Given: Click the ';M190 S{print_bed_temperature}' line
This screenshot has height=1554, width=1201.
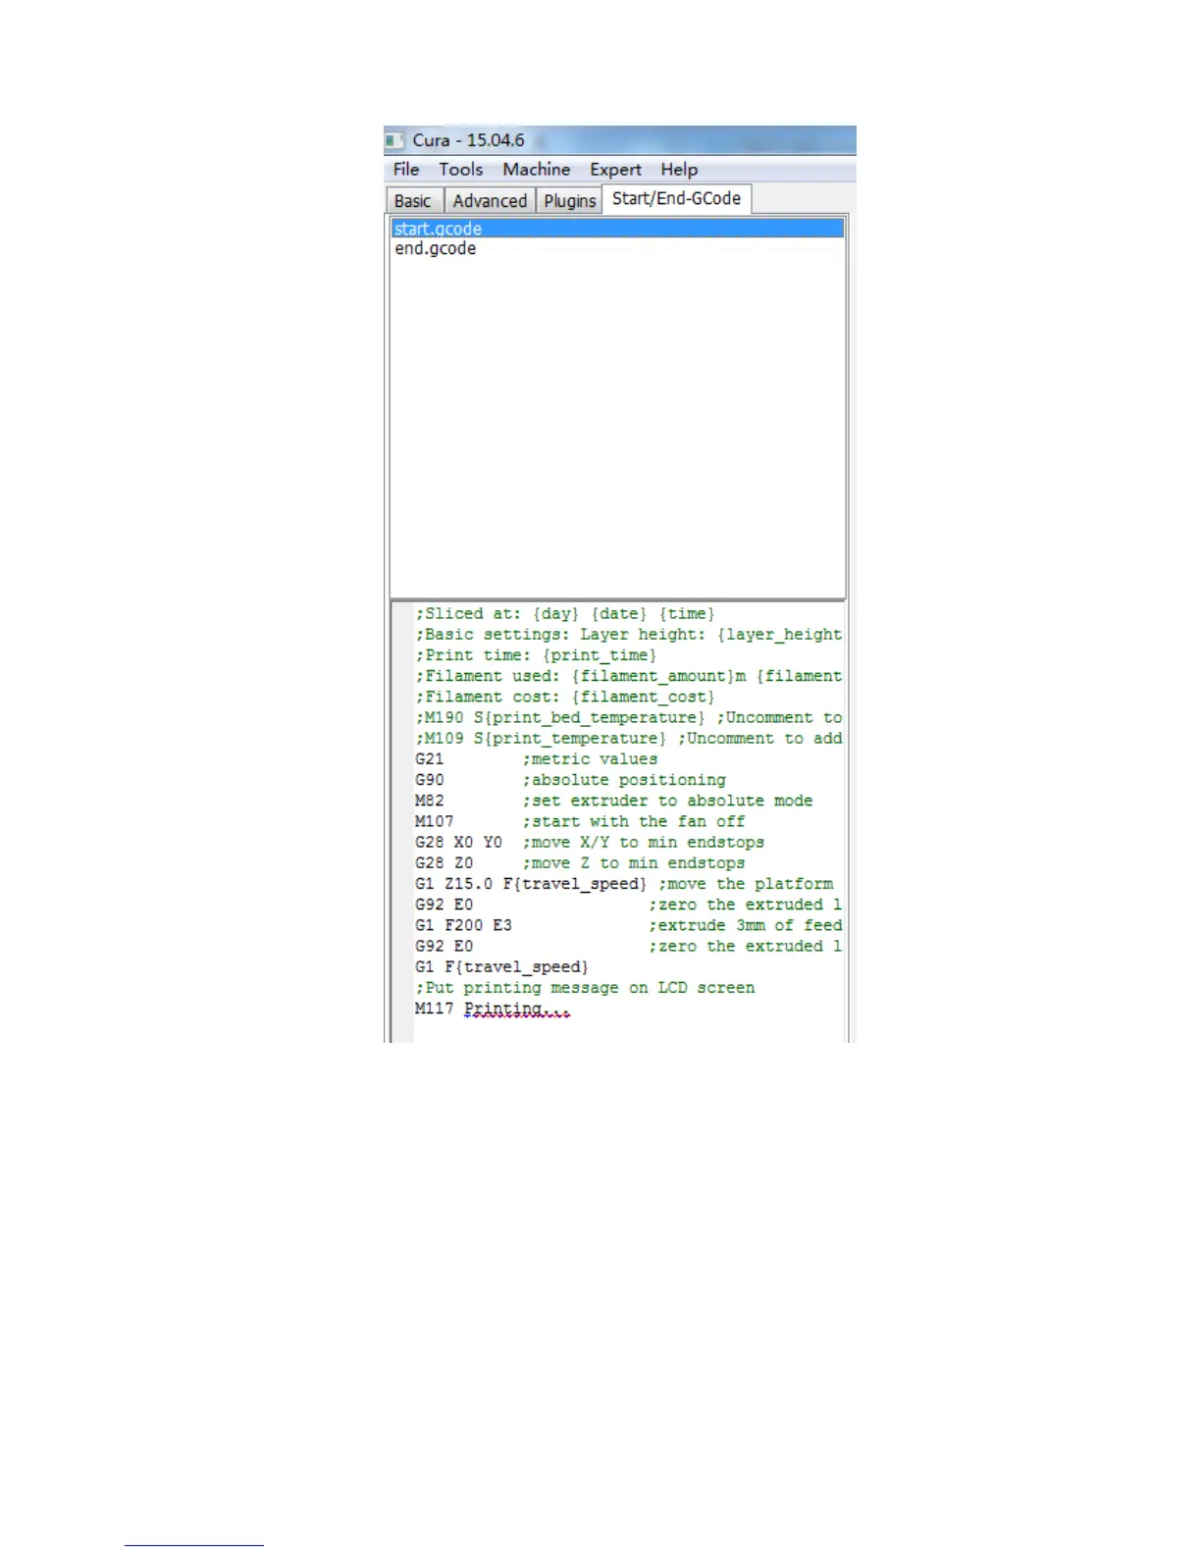Looking at the screenshot, I should coord(628,717).
